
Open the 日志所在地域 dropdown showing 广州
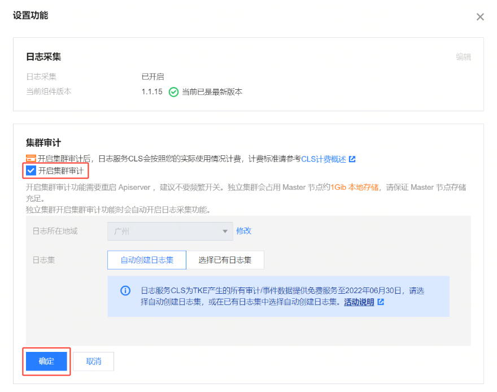[170, 230]
